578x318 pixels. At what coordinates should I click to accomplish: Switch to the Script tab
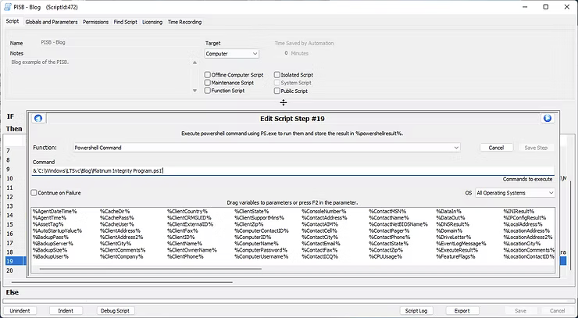click(x=12, y=21)
